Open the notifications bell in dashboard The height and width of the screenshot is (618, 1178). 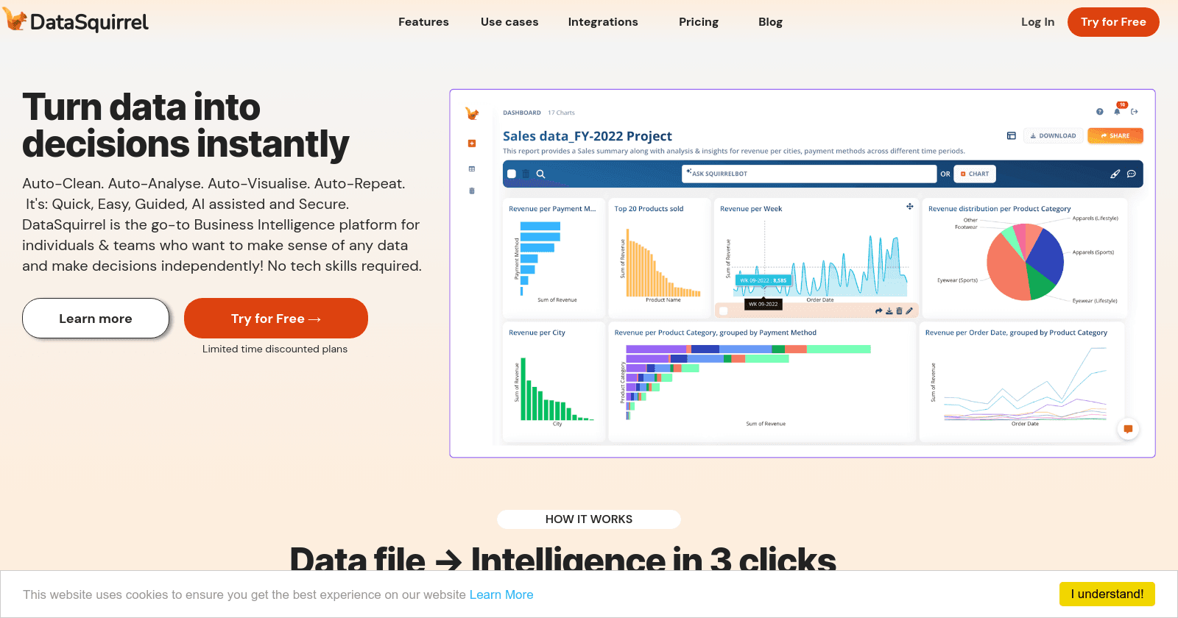point(1118,111)
